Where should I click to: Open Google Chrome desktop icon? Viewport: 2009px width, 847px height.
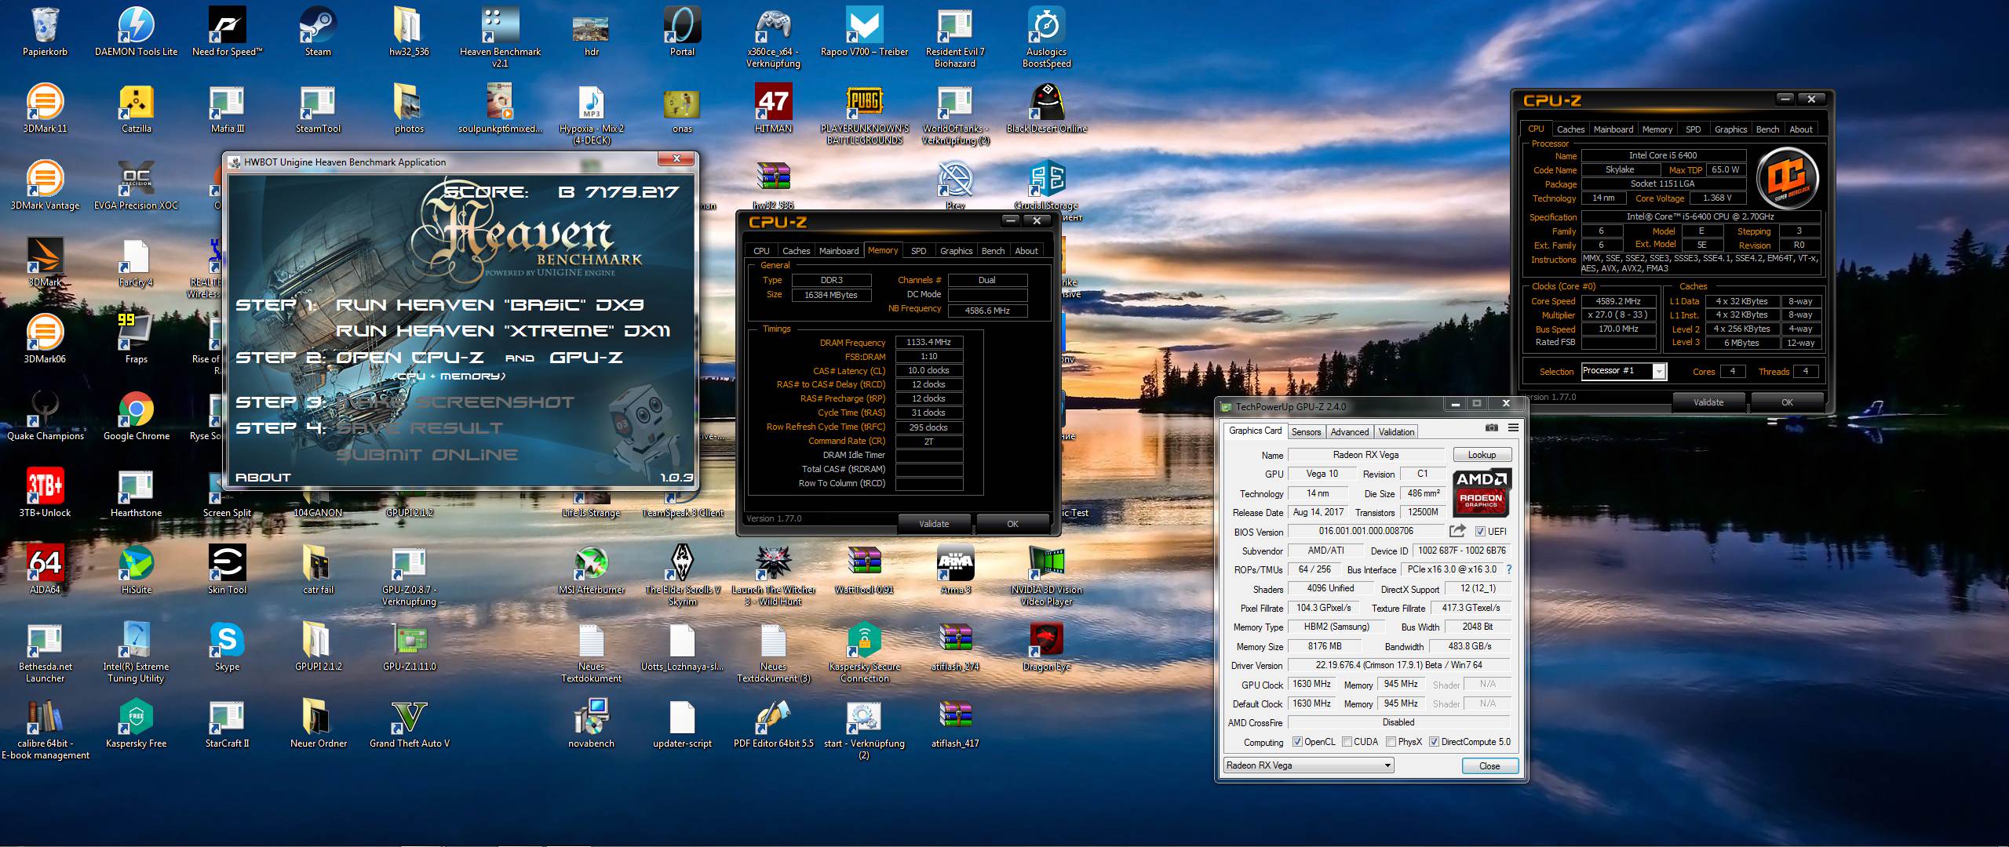(136, 416)
